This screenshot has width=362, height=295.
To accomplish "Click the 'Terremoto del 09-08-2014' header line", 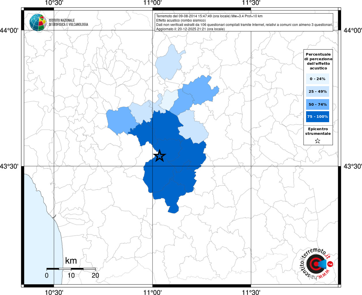I will [x=209, y=16].
